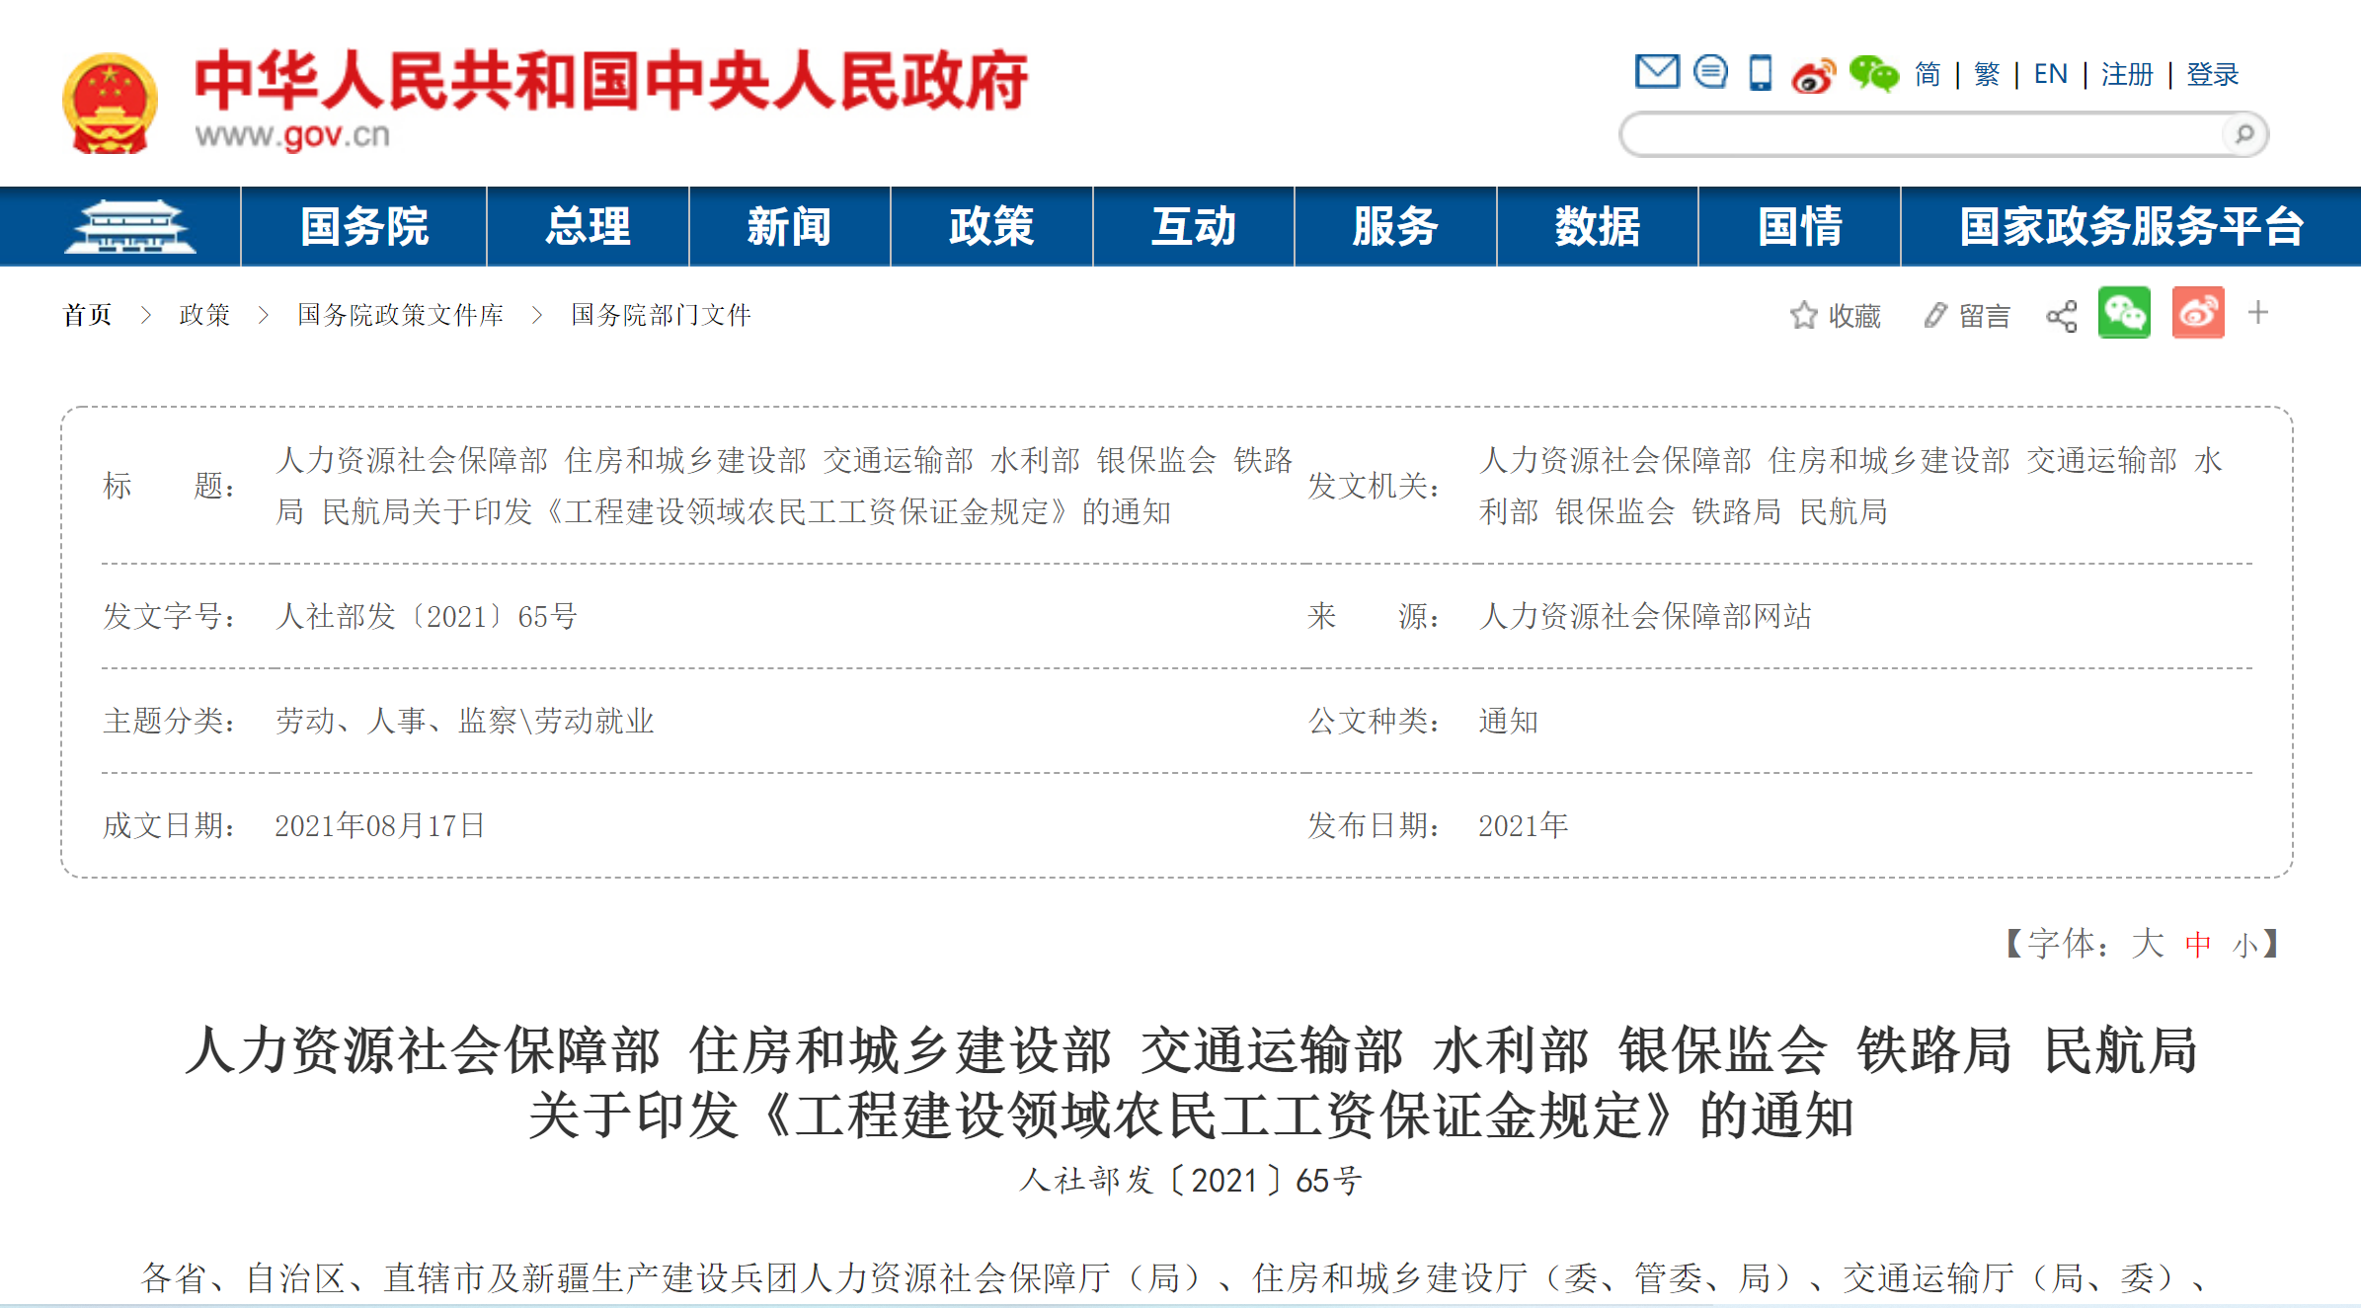Open the chat bubble icon in header
Screen dimensions: 2361x1308
coord(1710,72)
